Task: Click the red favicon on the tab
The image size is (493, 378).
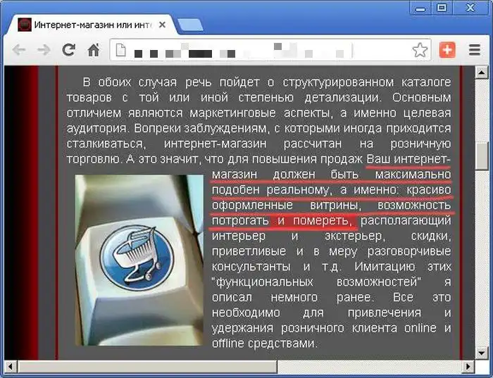Action: tap(25, 25)
